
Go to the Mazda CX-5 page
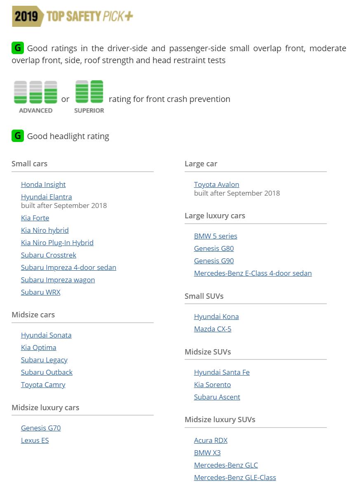tap(213, 329)
